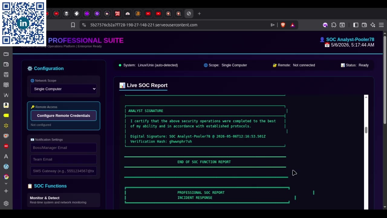
Task: Select the active globe tab
Action: coord(189,14)
